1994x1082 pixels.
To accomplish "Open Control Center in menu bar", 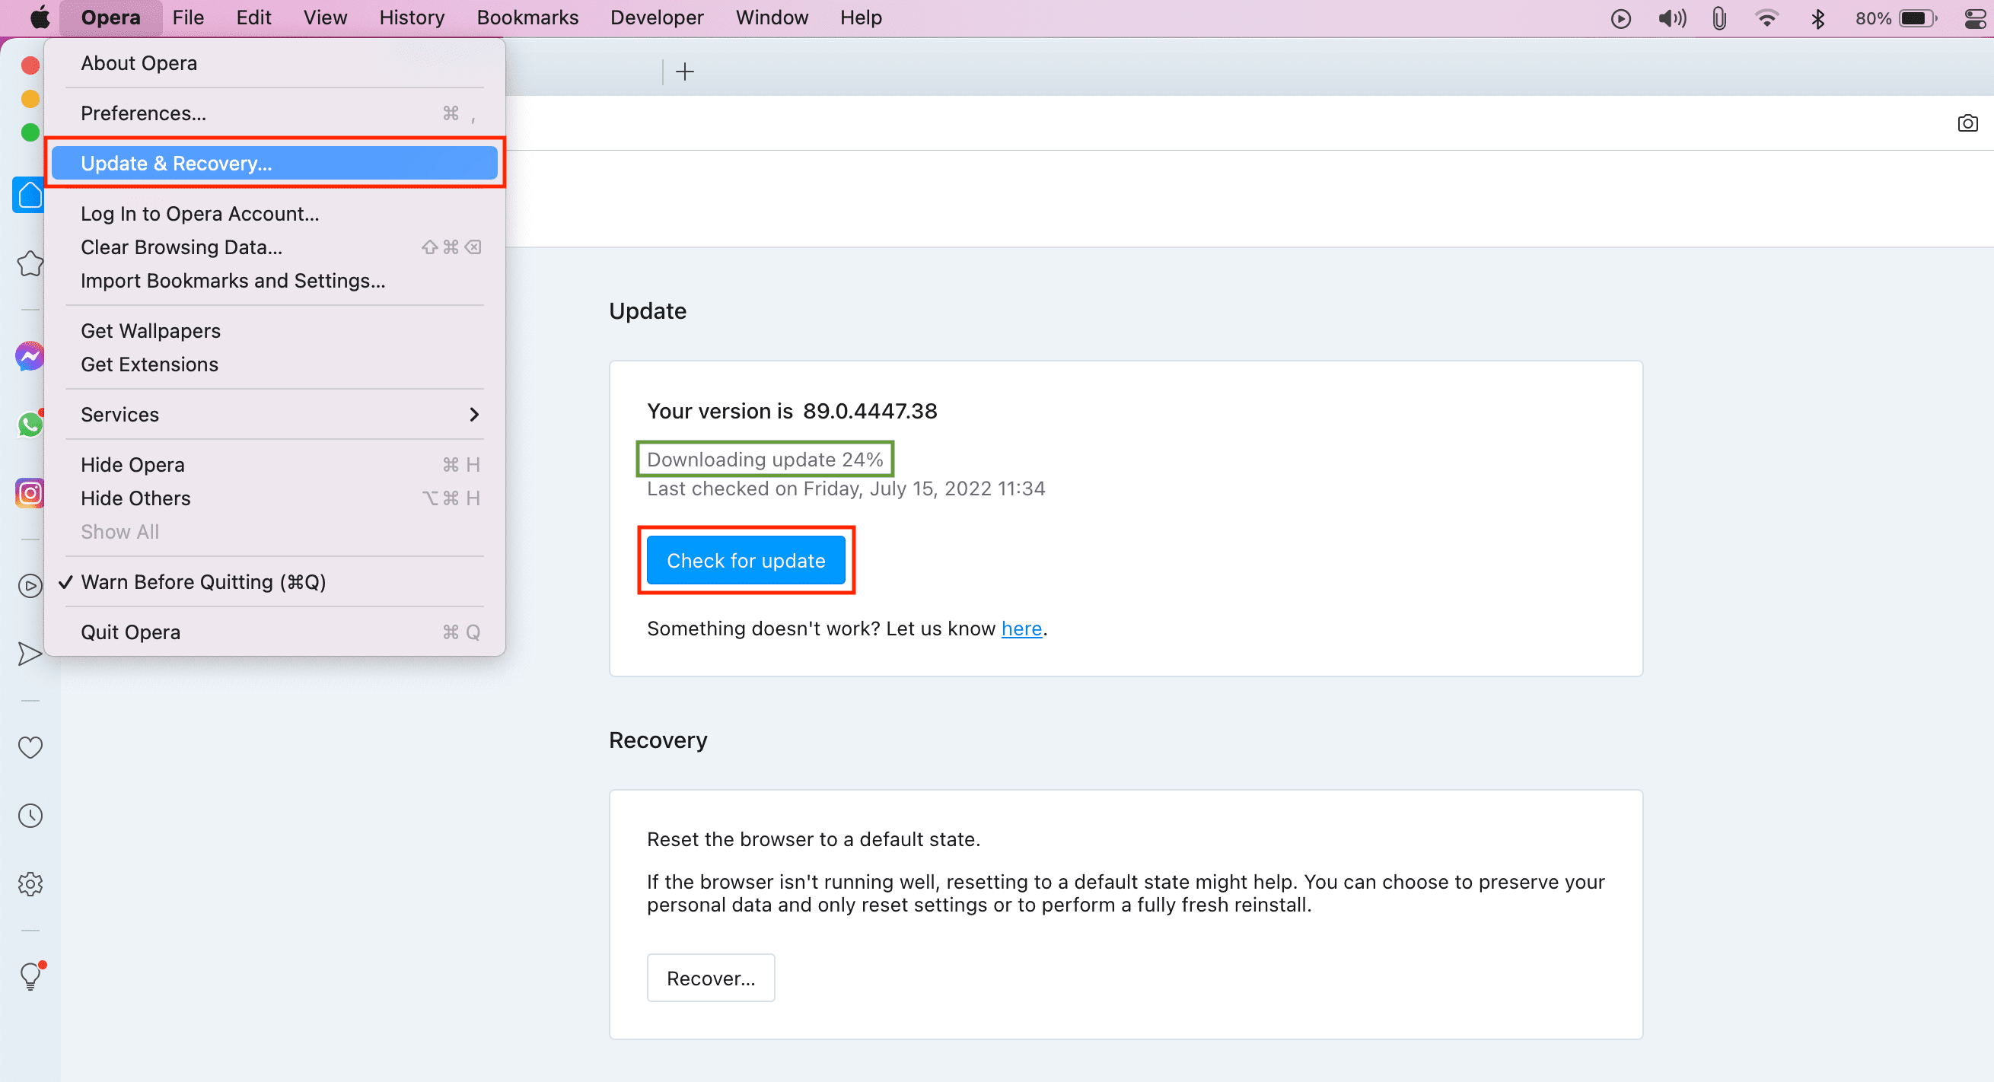I will click(x=1976, y=18).
